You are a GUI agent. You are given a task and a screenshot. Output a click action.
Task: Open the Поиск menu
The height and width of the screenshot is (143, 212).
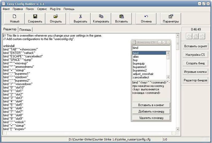[x=30, y=9]
